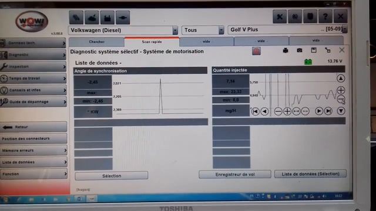Decrease vertical scale with right-side minus button
Viewport: 376px width, 211px height.
pos(341,99)
